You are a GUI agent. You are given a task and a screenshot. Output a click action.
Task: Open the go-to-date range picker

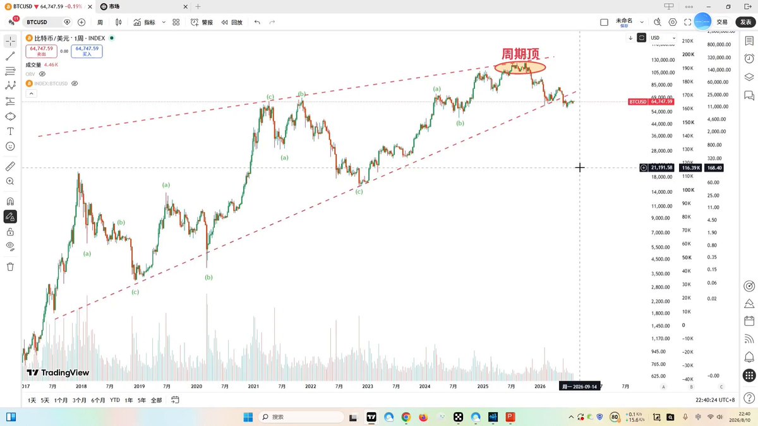click(175, 400)
